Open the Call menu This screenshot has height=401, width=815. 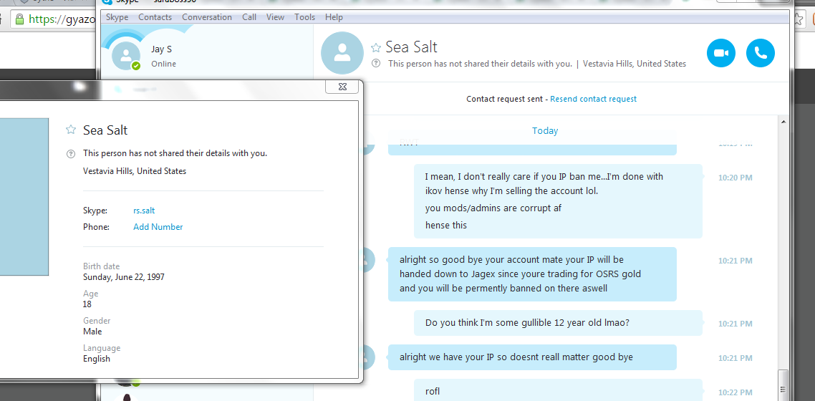249,17
